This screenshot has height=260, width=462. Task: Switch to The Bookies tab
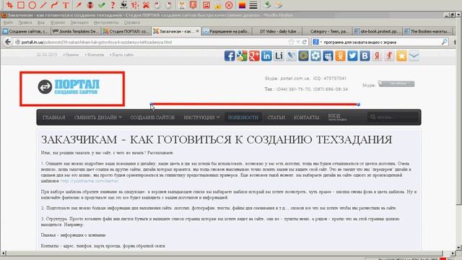click(x=427, y=31)
